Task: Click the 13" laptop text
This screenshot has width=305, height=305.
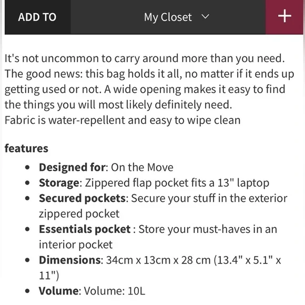Action: click(243, 183)
